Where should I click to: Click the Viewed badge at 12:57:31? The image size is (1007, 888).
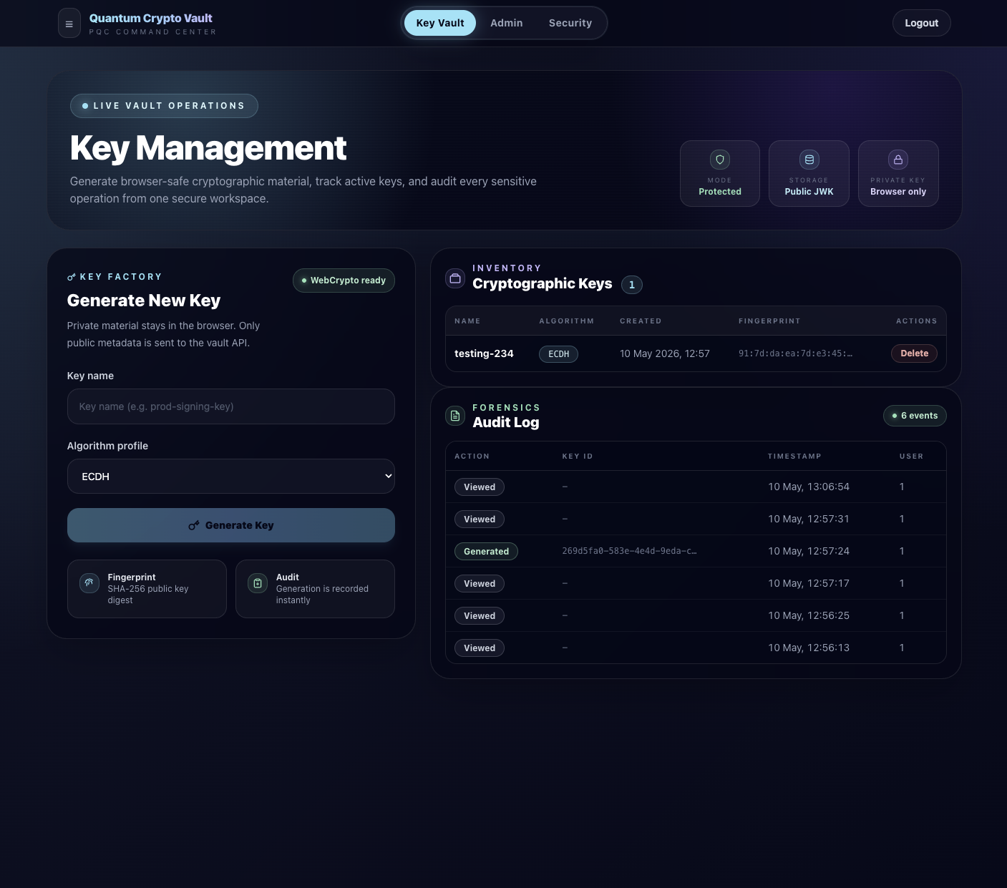[480, 519]
